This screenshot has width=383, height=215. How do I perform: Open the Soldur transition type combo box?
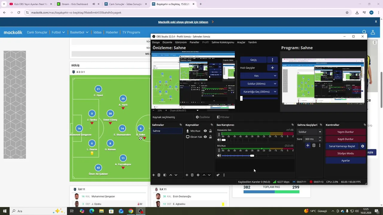coord(310,132)
